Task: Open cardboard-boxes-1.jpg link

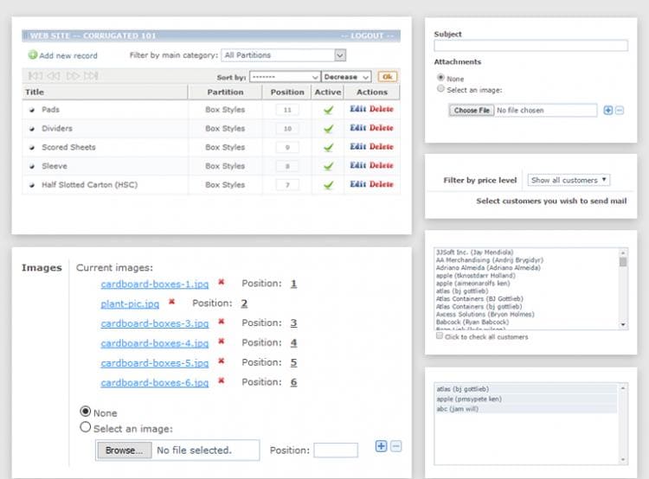Action: (154, 284)
